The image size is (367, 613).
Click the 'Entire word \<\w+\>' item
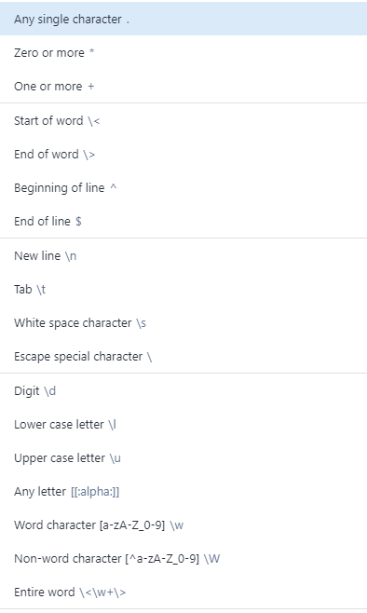[x=183, y=593]
